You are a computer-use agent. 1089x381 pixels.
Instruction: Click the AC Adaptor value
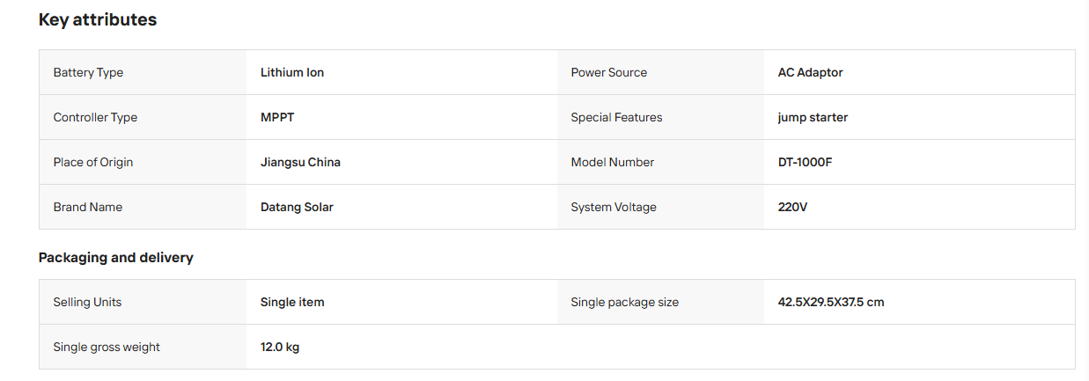[810, 72]
